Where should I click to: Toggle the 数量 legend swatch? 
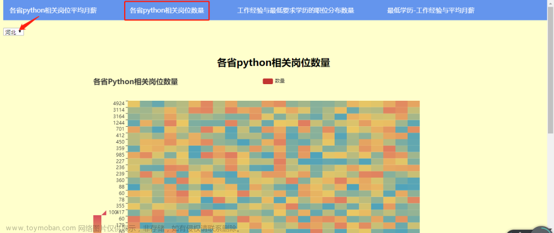click(x=268, y=81)
